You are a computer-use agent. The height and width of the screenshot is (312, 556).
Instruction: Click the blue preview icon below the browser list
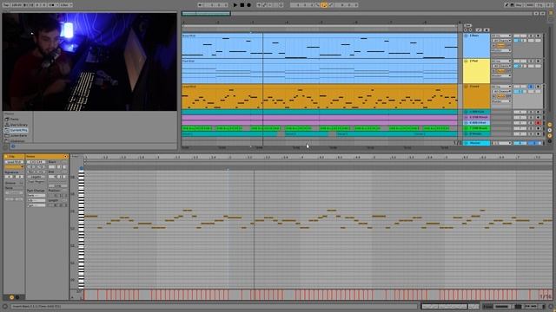click(x=13, y=146)
